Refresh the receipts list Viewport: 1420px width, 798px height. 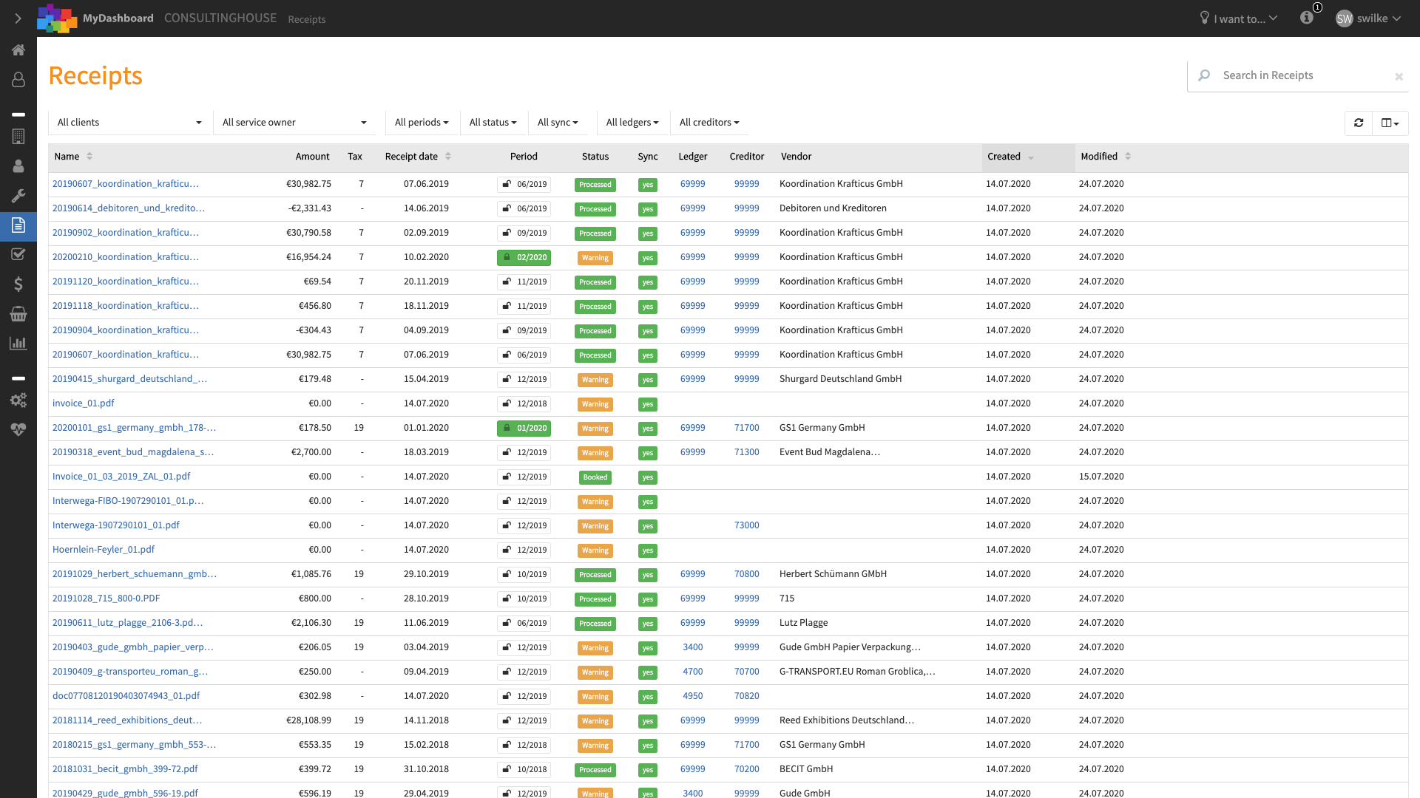[1358, 123]
